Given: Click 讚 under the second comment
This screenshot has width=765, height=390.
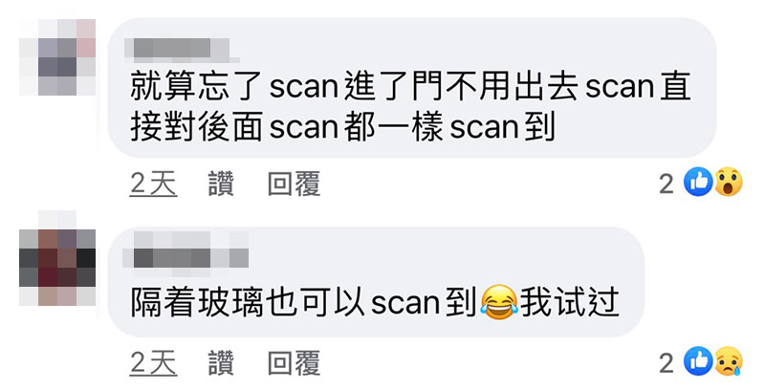Looking at the screenshot, I should 221,363.
